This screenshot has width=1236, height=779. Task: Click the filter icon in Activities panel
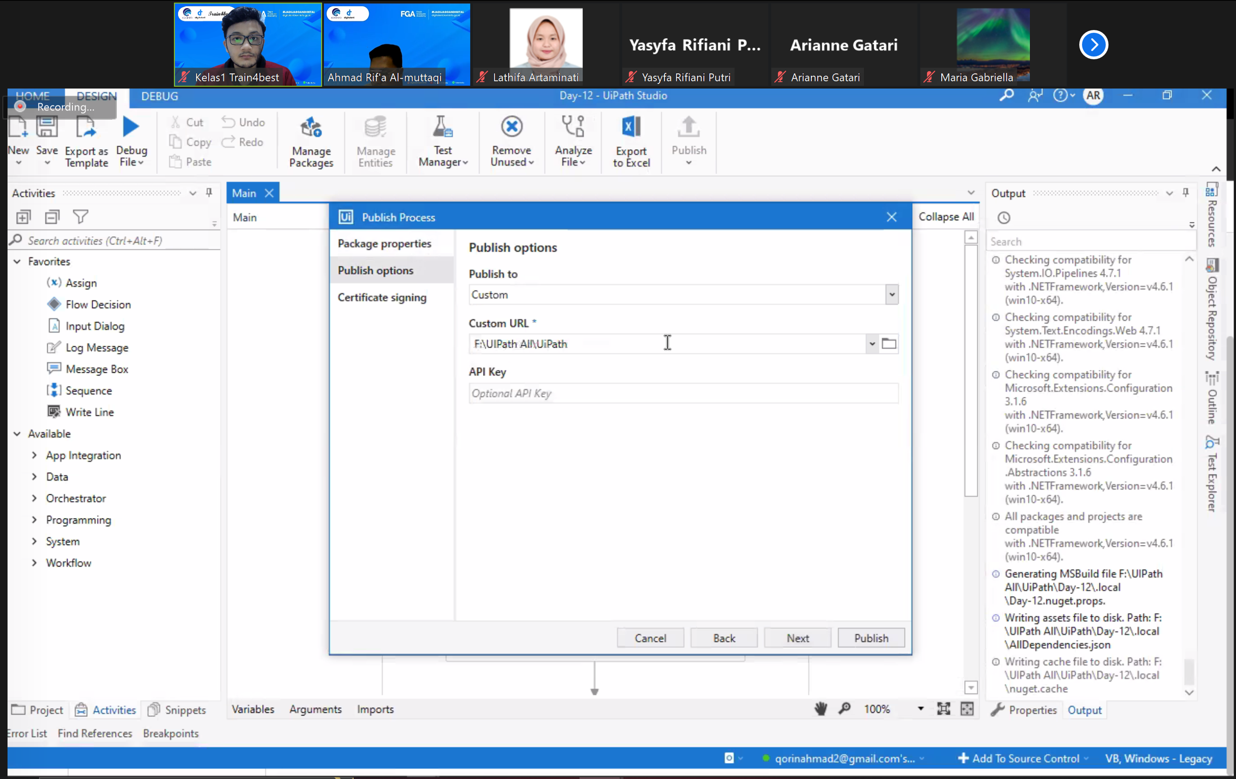pyautogui.click(x=81, y=217)
